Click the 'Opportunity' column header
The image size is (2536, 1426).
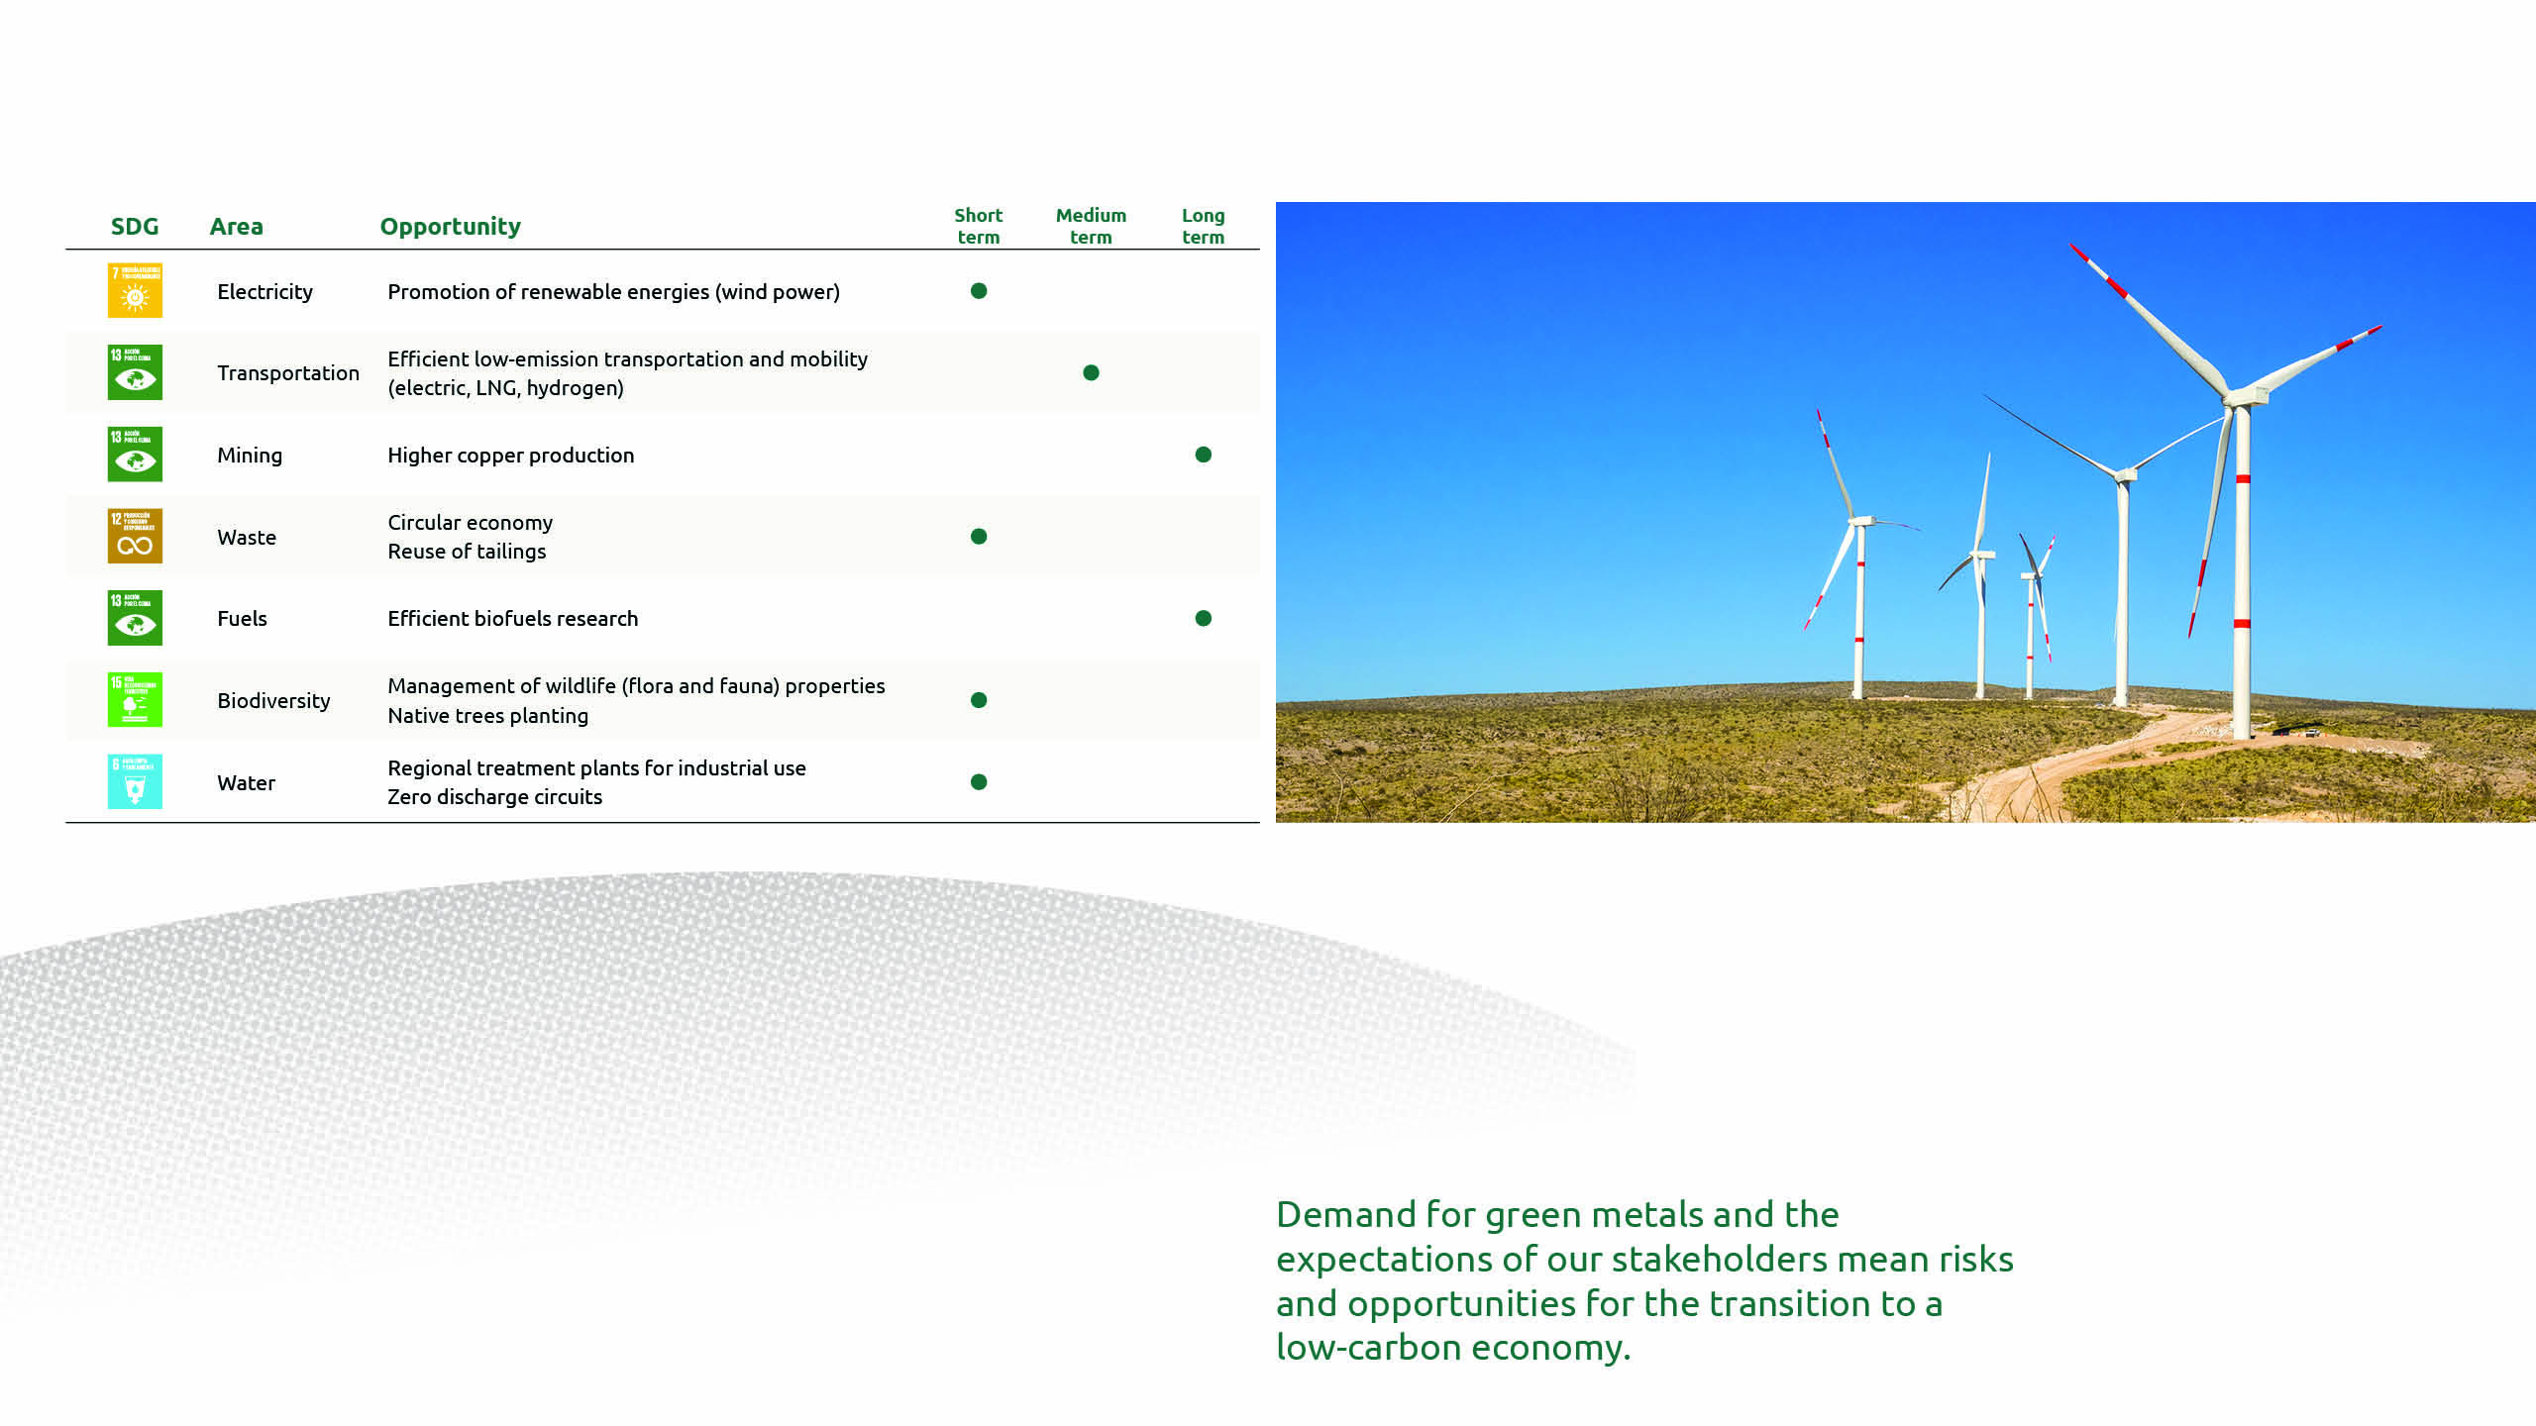[450, 227]
